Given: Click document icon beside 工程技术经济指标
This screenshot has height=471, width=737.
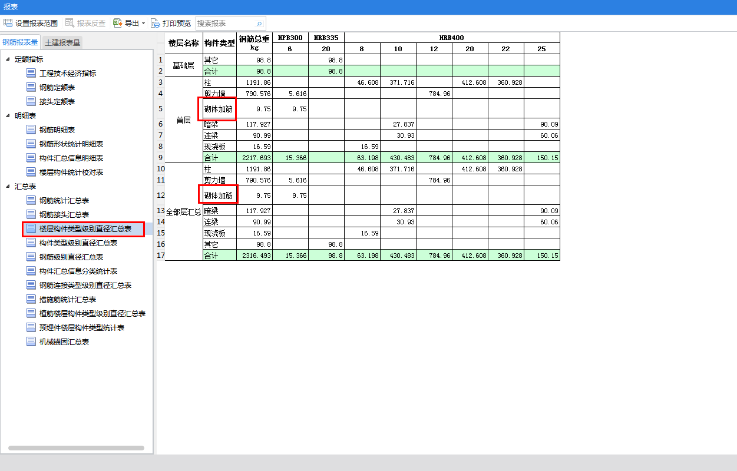Looking at the screenshot, I should coord(31,73).
